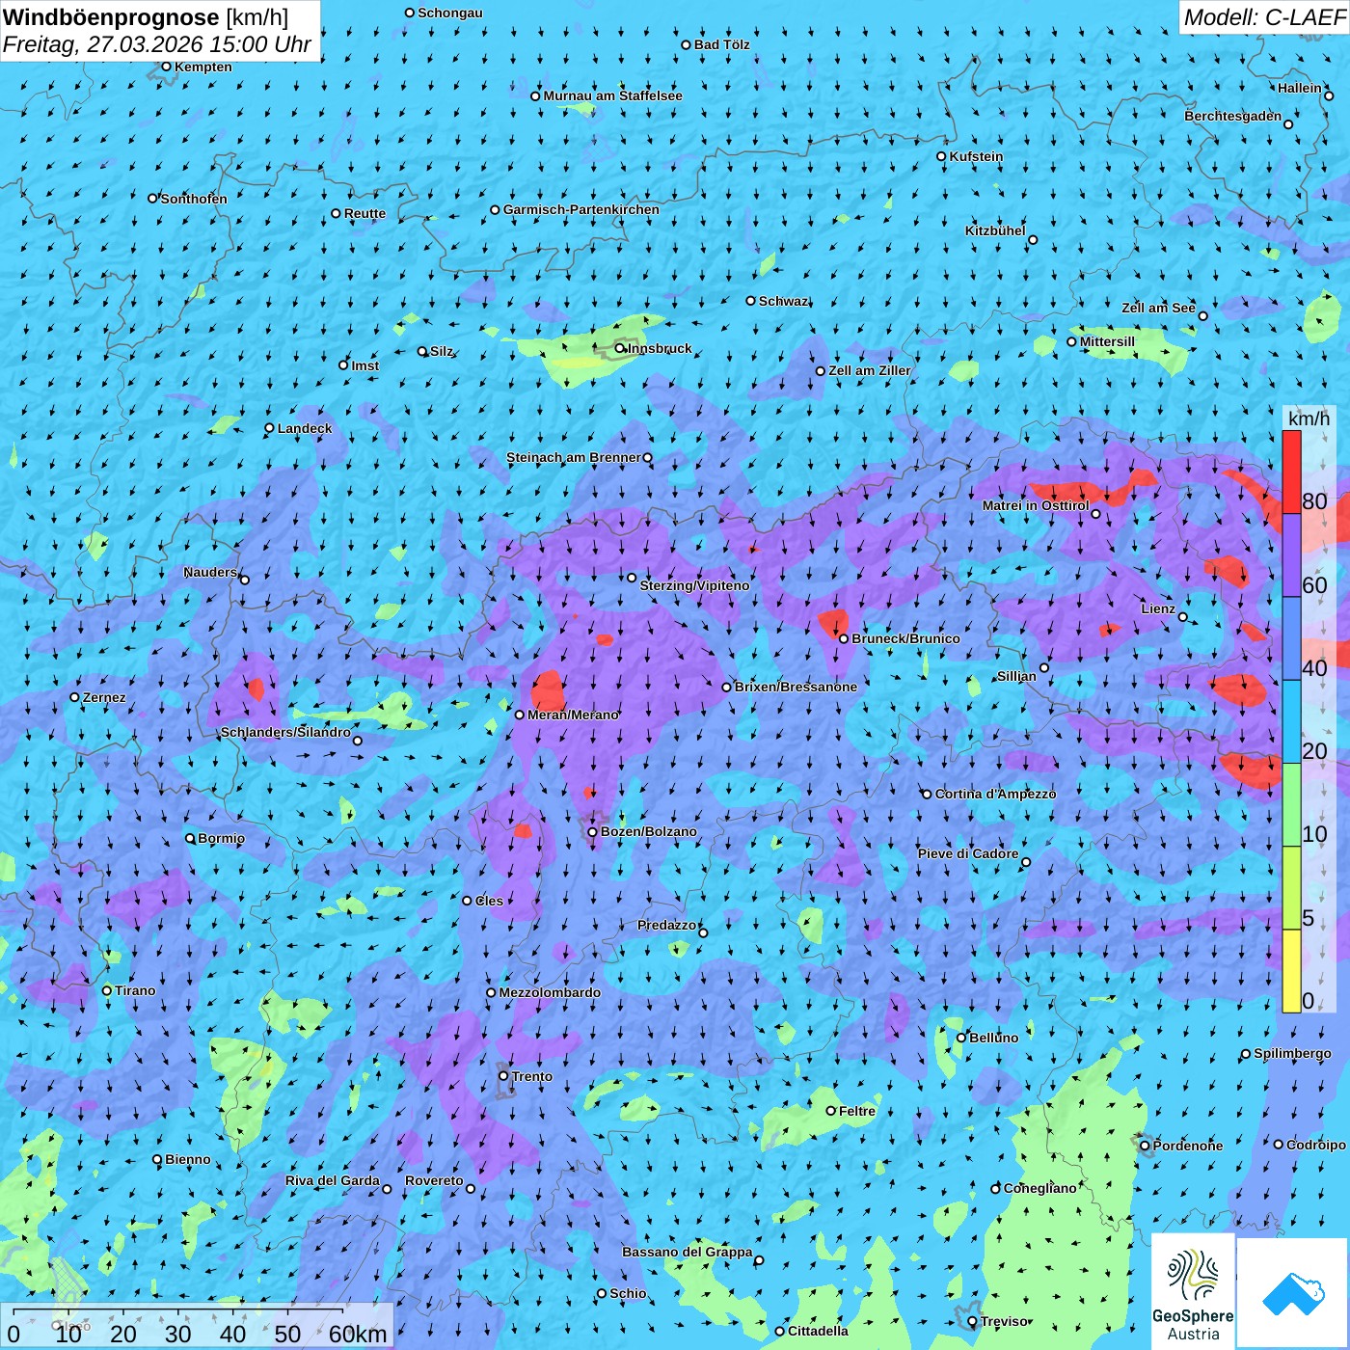Click the Cittadella label
This screenshot has width=1350, height=1350.
[818, 1331]
